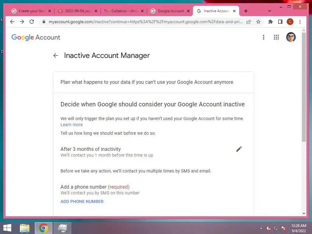This screenshot has height=234, width=312.
Task: Open Google Account more options menu
Action: (x=264, y=37)
